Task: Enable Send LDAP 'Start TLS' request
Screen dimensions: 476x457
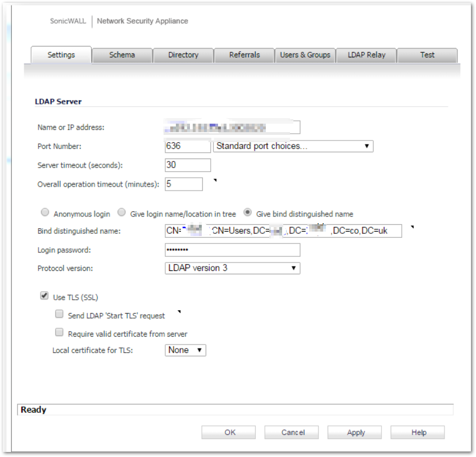Action: [59, 315]
